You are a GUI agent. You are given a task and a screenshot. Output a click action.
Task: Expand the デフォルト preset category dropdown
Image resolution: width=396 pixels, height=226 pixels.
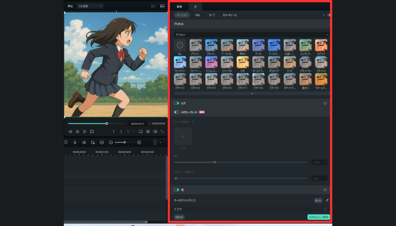tap(252, 34)
